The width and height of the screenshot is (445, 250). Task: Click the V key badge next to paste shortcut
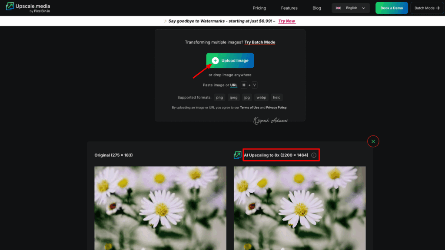253,85
